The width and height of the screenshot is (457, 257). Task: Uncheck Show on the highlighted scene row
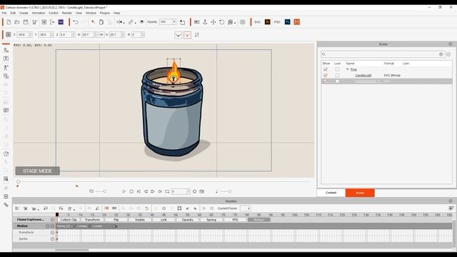[x=326, y=81]
